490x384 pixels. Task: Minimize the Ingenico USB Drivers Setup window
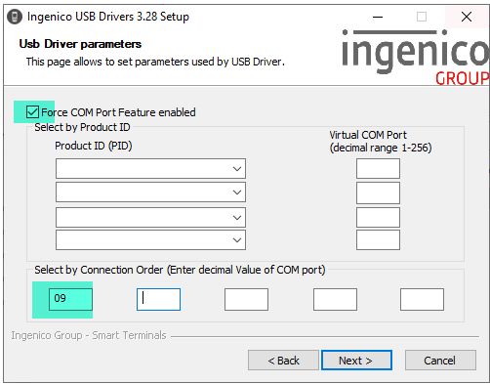tap(378, 17)
